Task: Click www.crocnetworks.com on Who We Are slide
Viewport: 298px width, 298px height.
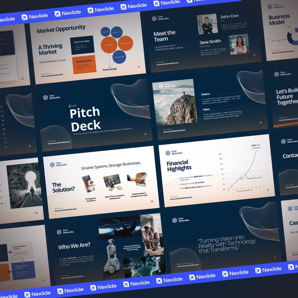Action: point(72,277)
